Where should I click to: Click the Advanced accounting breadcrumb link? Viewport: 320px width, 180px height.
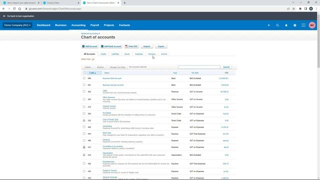pyautogui.click(x=89, y=33)
